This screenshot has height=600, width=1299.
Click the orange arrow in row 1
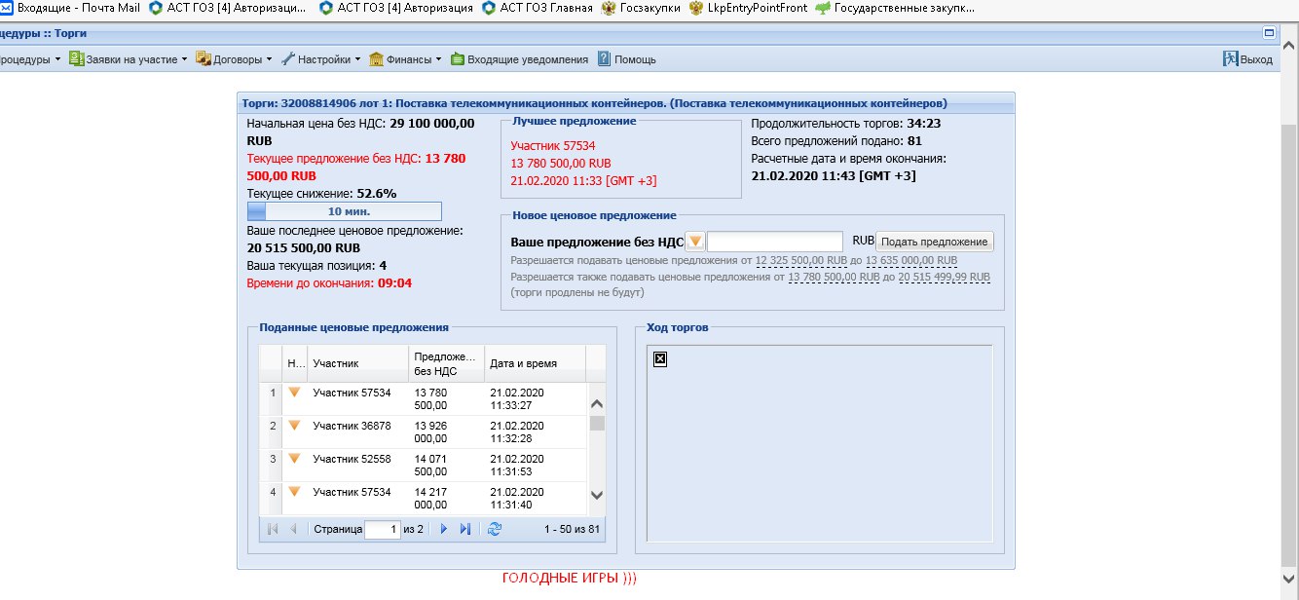tap(294, 393)
